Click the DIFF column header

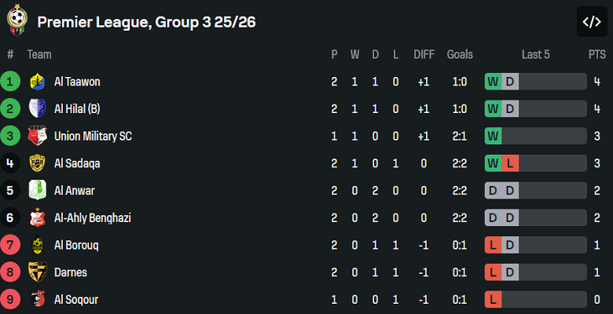(x=424, y=54)
